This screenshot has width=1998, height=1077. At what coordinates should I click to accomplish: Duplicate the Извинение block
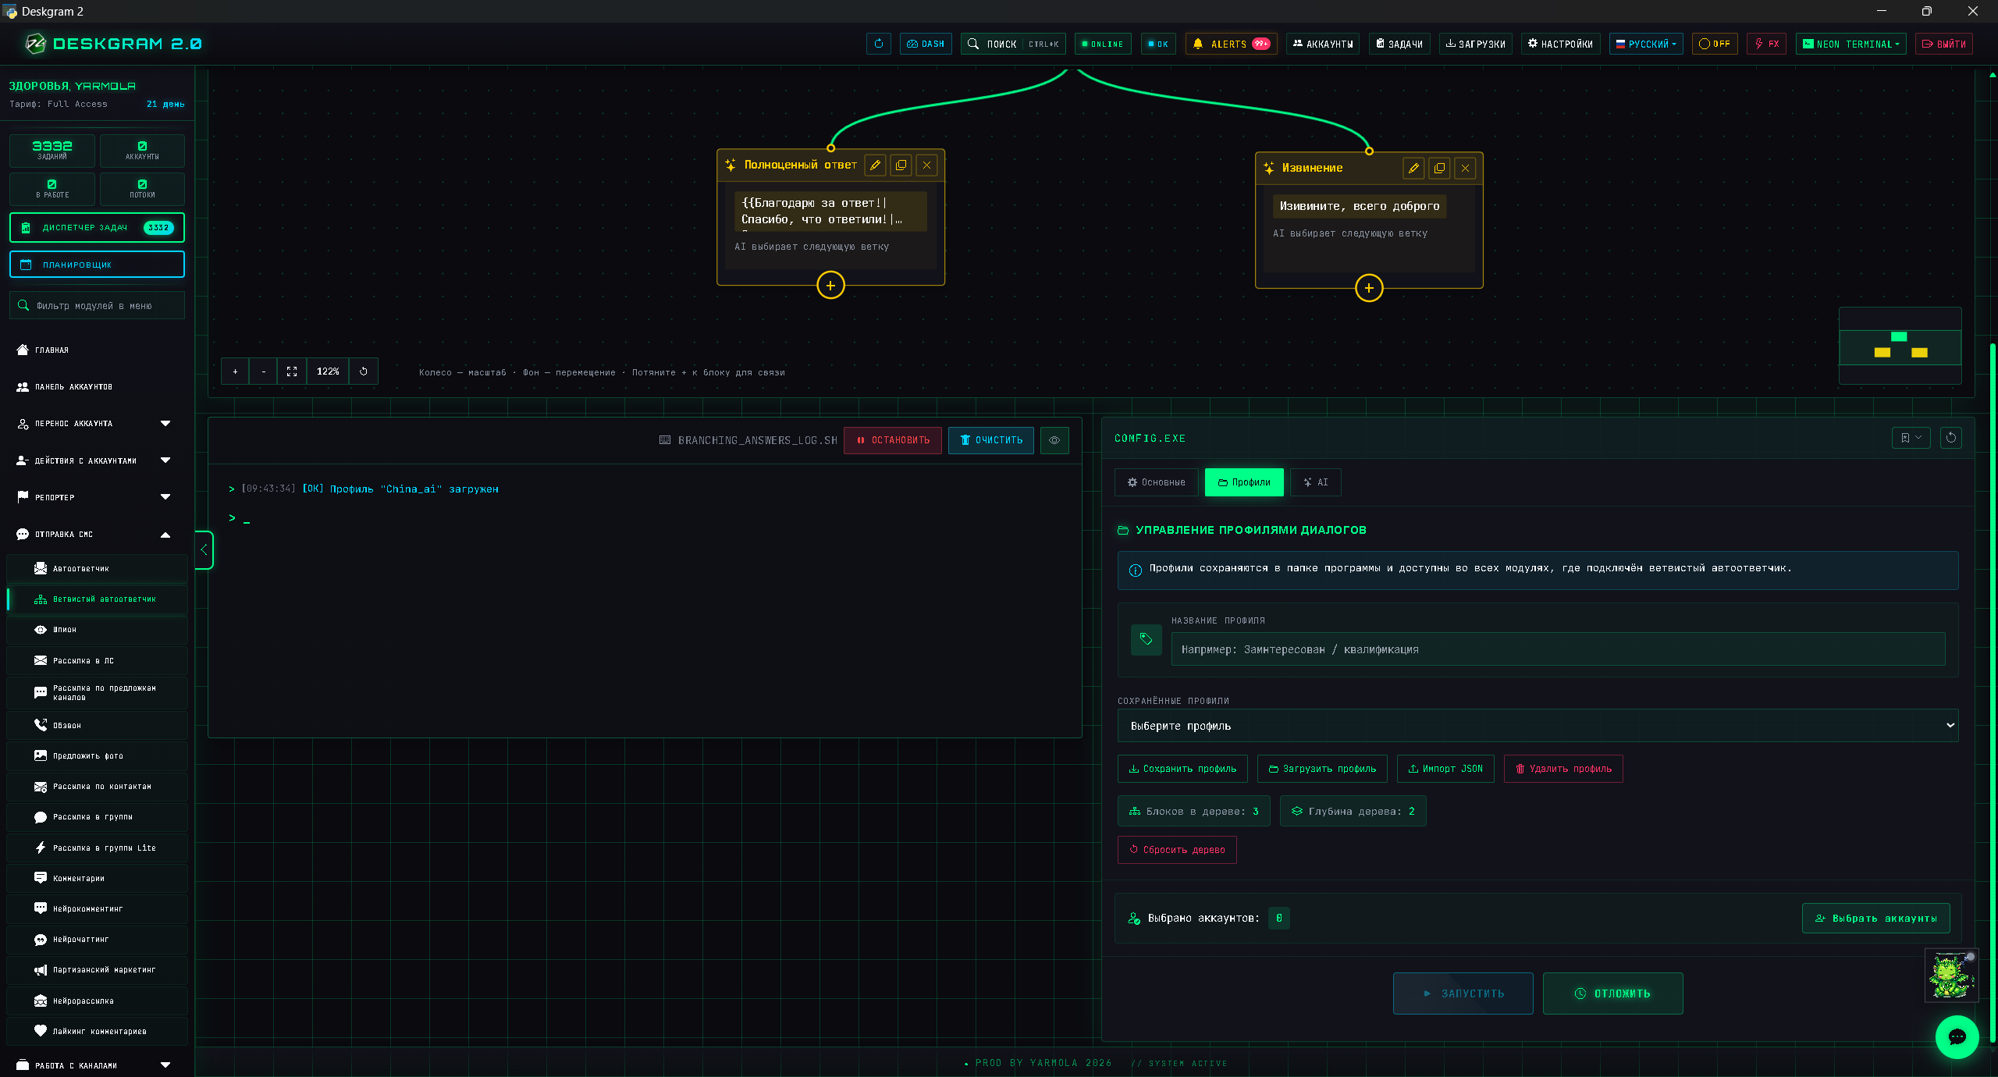click(x=1439, y=168)
